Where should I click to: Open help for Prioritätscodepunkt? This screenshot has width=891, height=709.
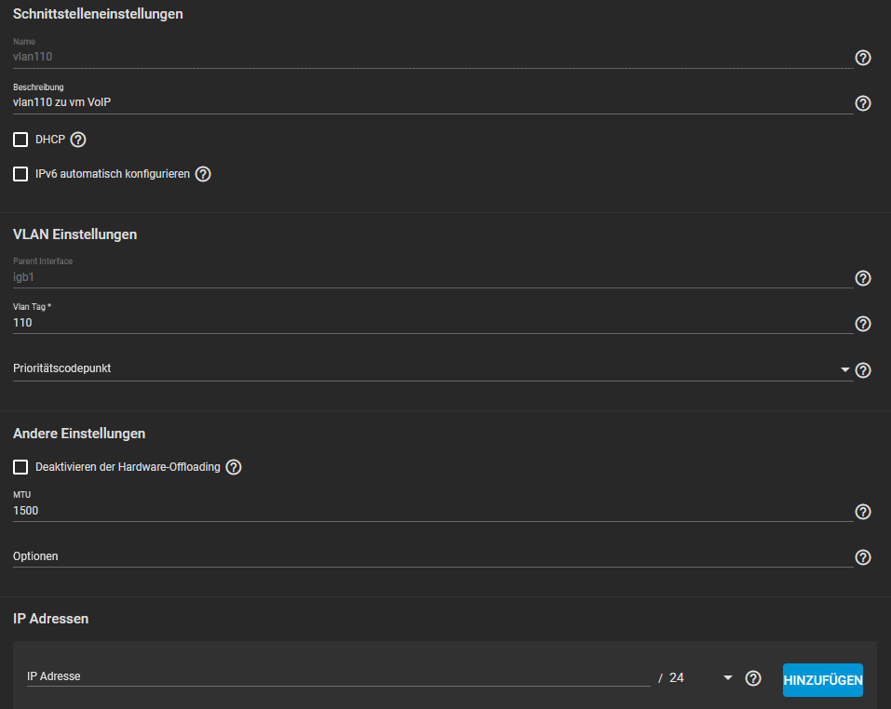point(862,370)
